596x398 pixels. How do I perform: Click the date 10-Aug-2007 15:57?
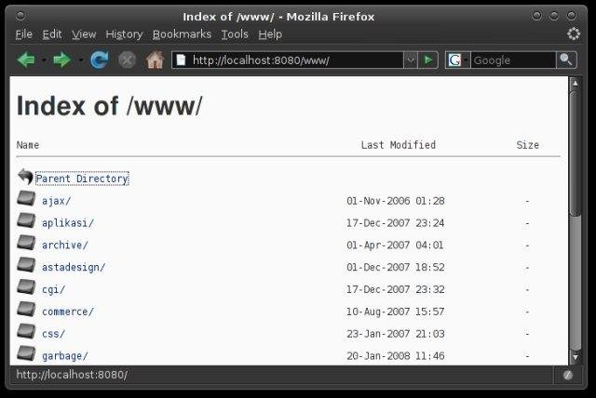[x=395, y=312]
